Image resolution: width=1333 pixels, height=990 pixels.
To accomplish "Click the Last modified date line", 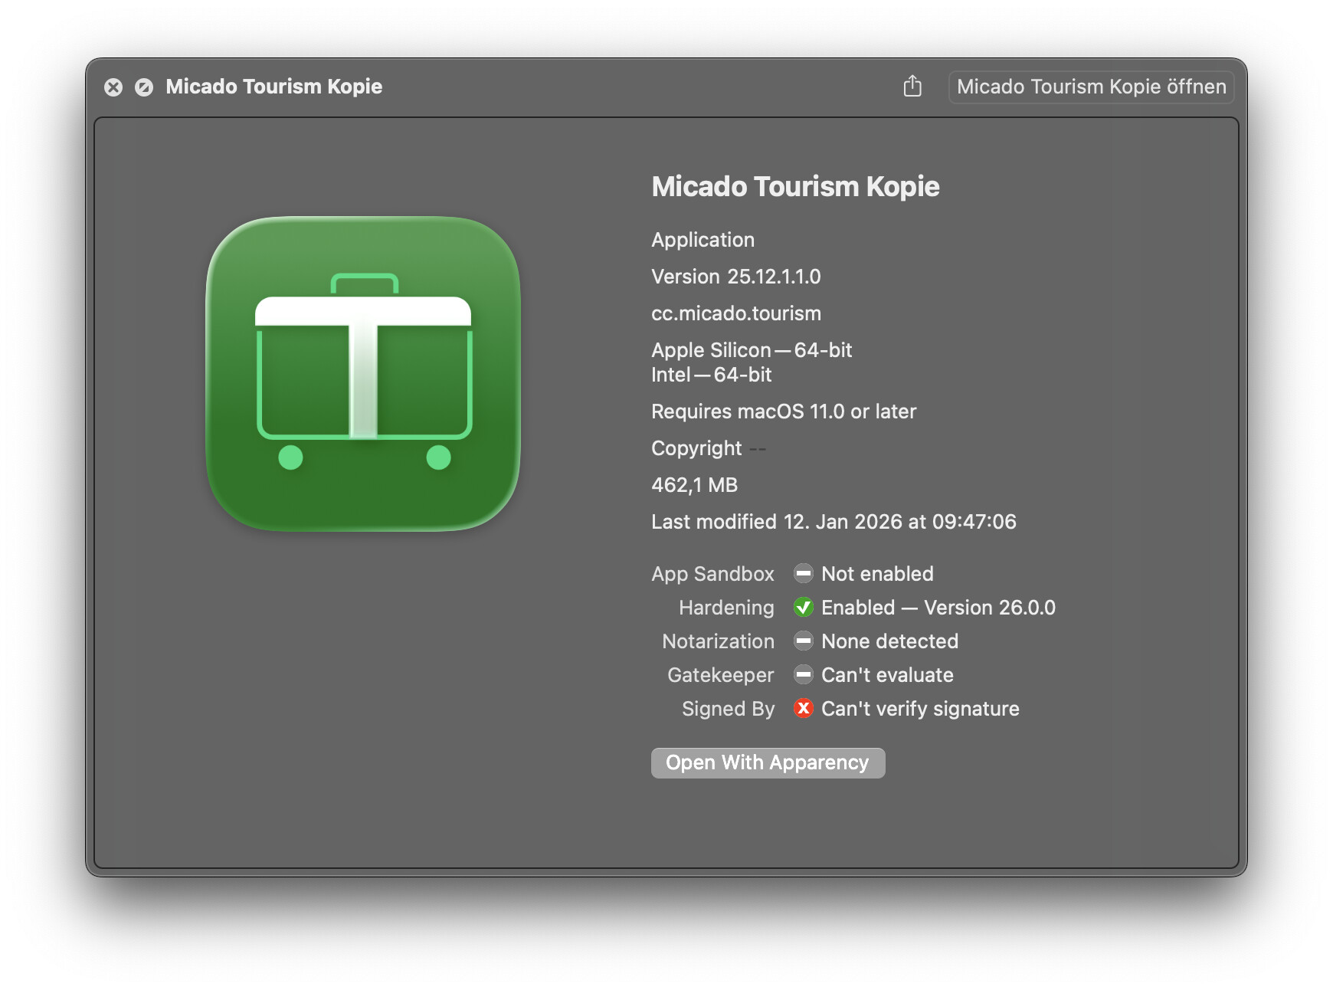I will pos(833,522).
